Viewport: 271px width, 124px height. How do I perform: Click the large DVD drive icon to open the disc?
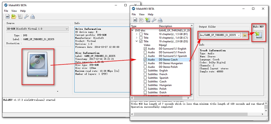click(38, 65)
